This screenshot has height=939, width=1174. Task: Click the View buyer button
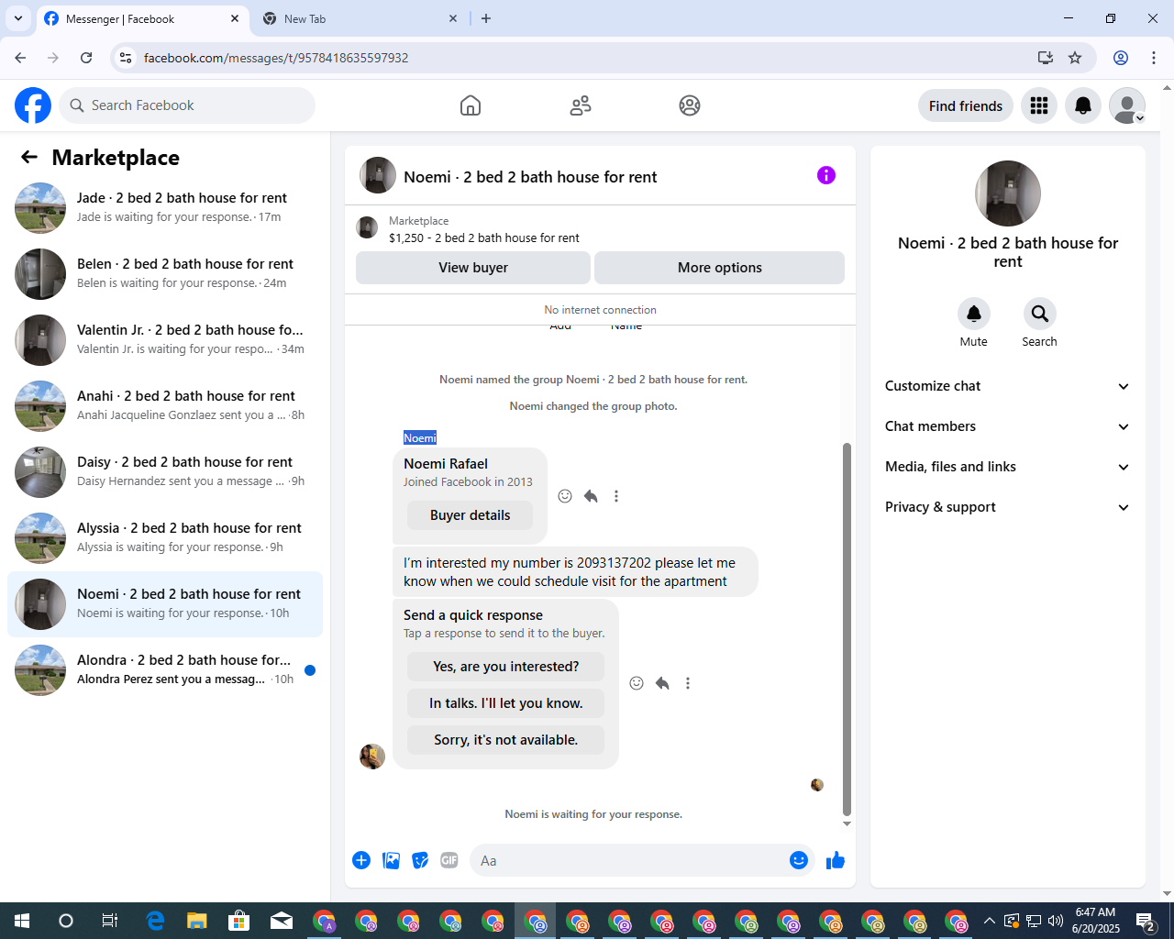click(473, 268)
